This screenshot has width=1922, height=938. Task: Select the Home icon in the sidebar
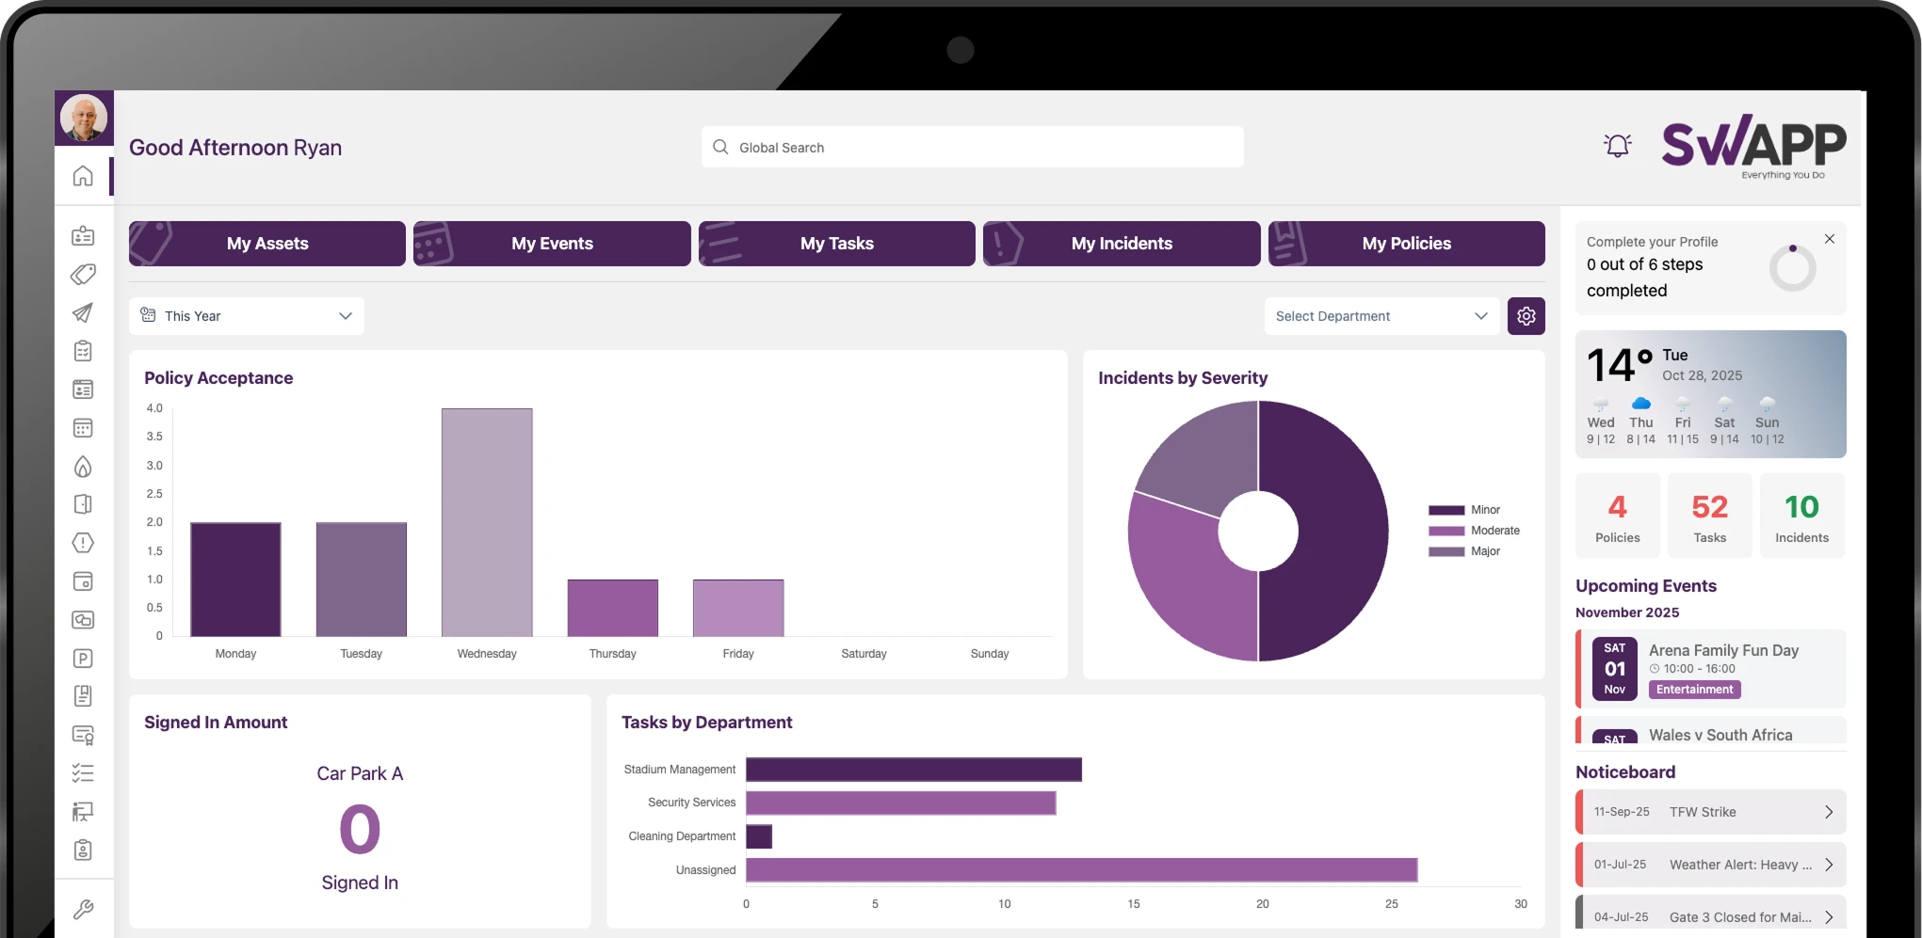coord(83,175)
